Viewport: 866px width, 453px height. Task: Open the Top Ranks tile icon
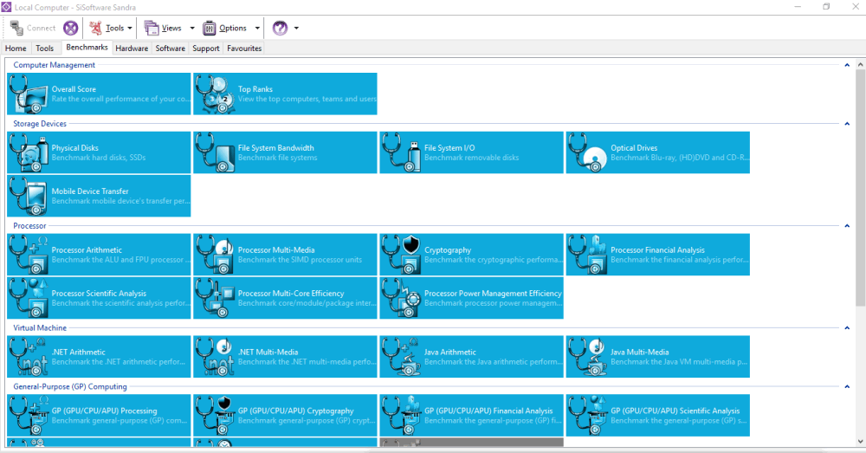(215, 94)
